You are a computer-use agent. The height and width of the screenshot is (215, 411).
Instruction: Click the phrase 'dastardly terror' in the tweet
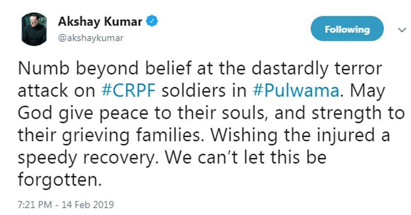317,68
